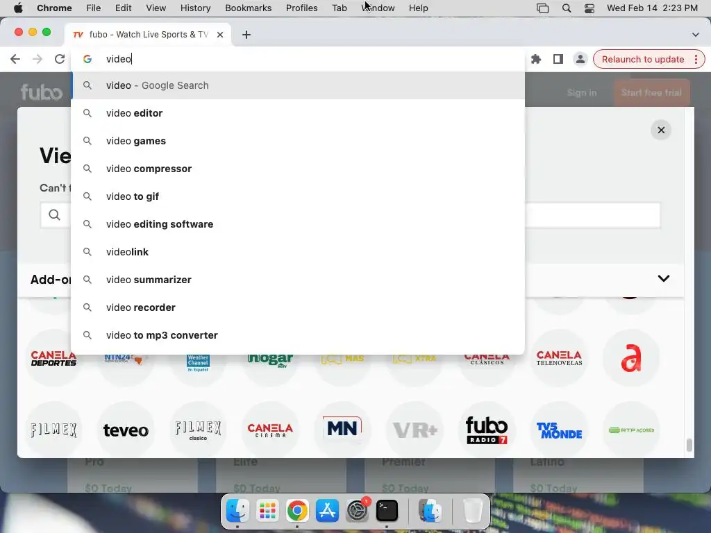Viewport: 711px width, 533px height.
Task: Choose 'video compressor' suggestion
Action: pos(298,169)
